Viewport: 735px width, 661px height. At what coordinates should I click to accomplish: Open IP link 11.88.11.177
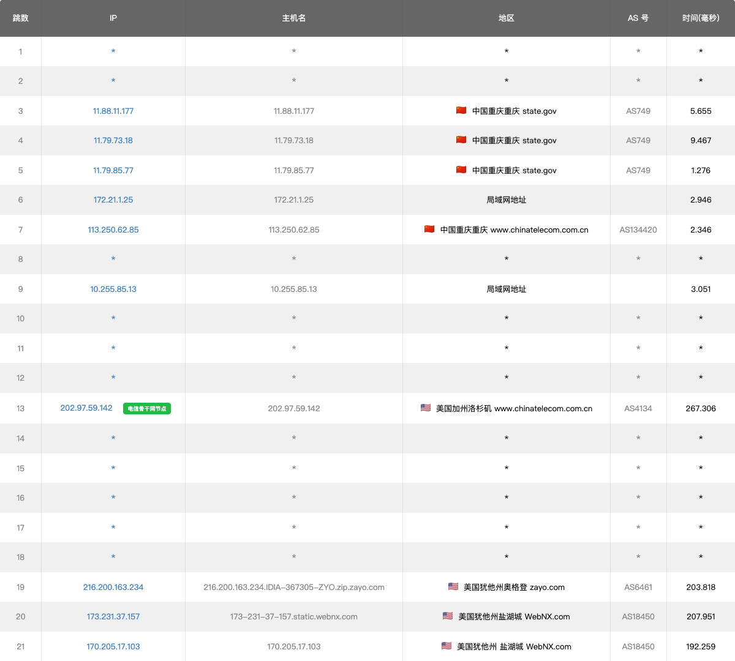113,111
